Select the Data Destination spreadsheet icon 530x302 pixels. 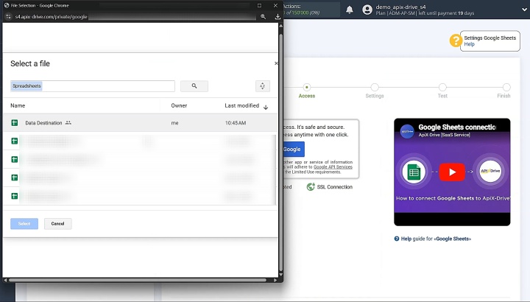click(x=15, y=123)
